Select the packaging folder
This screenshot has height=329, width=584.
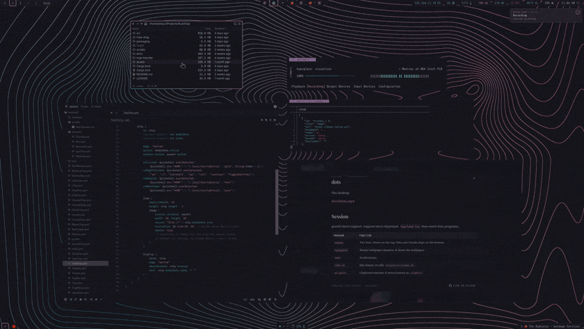186,41
